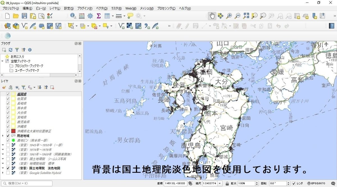
Task: Click the 座標 coordinate input field
Action: click(x=176, y=183)
